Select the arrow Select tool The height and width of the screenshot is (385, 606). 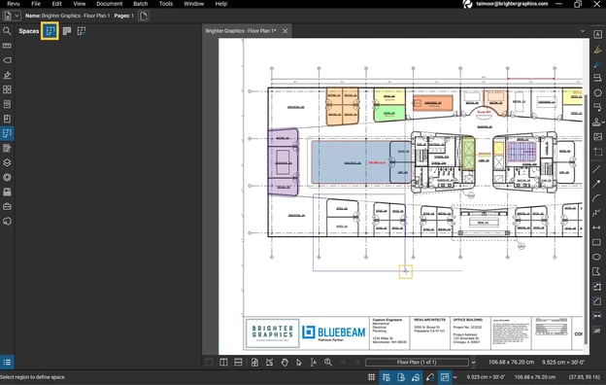pyautogui.click(x=299, y=363)
